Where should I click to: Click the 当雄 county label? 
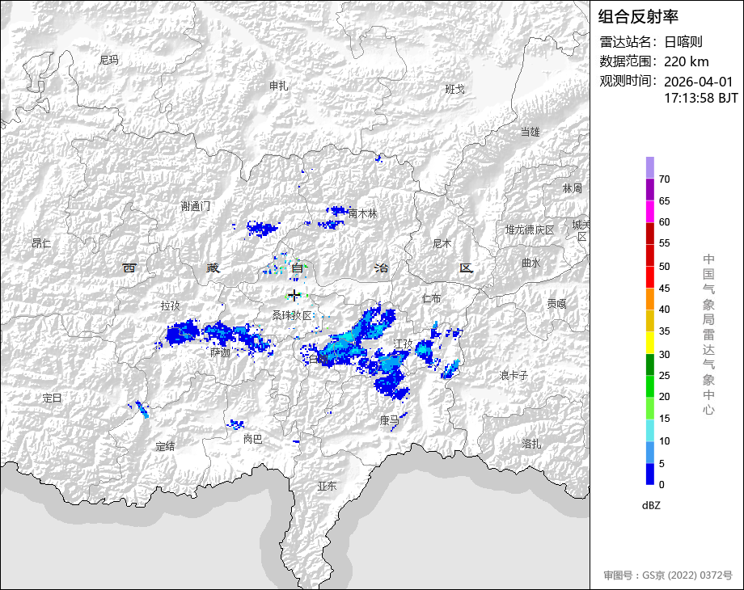coord(530,132)
